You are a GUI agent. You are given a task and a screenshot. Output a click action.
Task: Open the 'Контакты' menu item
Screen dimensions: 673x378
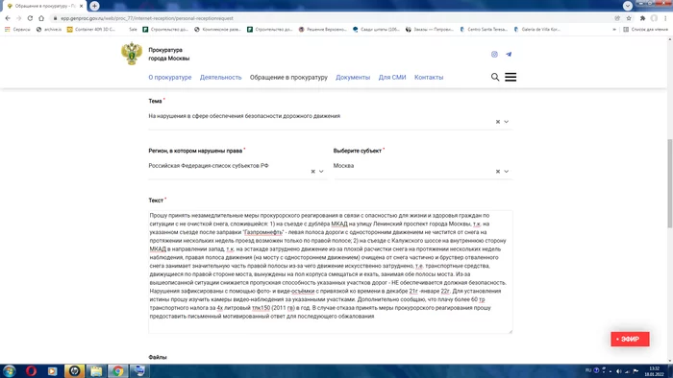click(429, 78)
